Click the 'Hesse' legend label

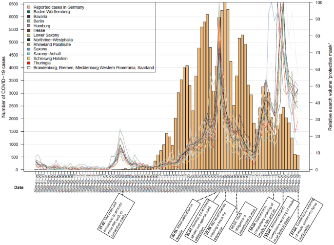click(39, 30)
